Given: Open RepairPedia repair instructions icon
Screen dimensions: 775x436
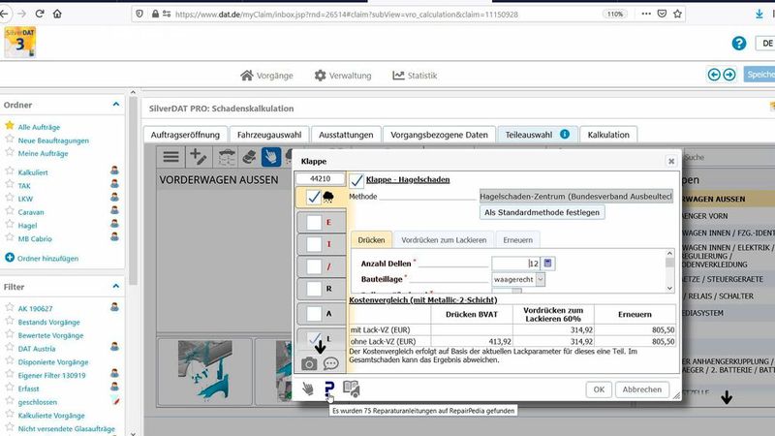Looking at the screenshot, I should (x=328, y=389).
